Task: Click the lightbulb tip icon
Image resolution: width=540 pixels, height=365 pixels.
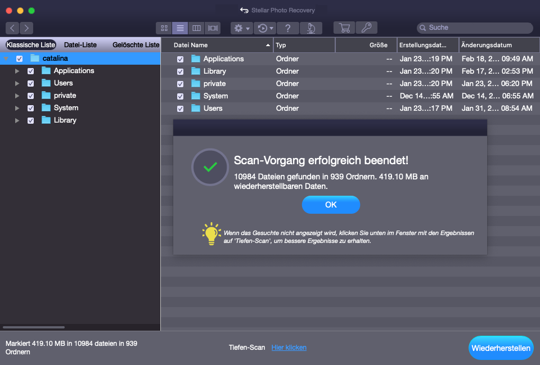Action: 211,234
